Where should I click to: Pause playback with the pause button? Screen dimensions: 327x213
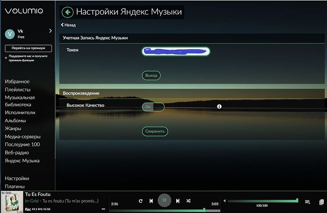(164, 200)
